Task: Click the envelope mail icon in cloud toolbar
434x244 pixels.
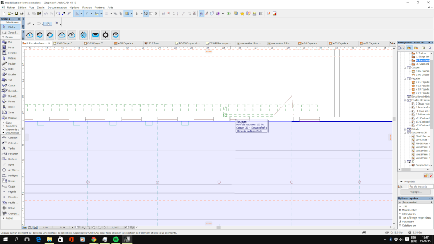Action: tap(95, 35)
